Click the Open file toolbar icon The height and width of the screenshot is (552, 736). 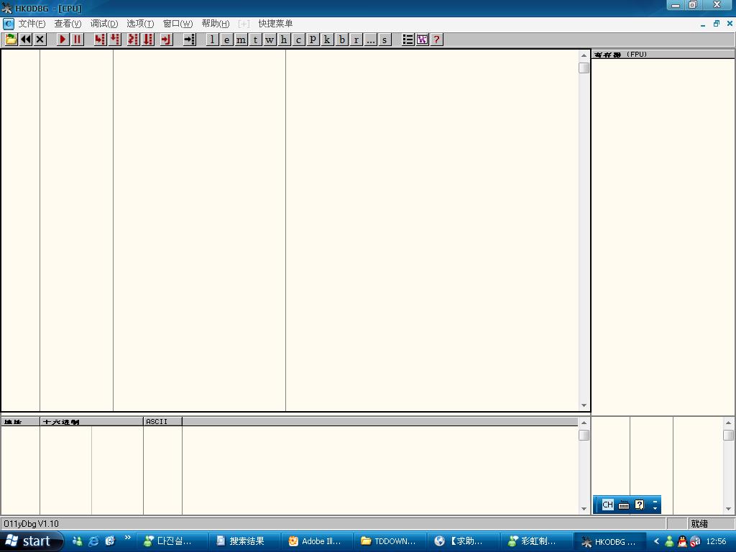coord(11,40)
